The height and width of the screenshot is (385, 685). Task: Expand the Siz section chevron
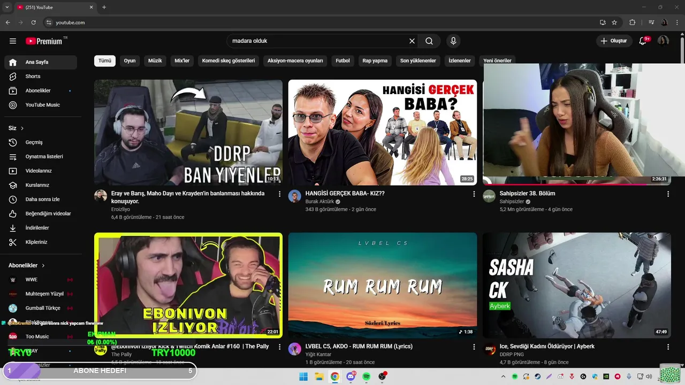click(22, 128)
